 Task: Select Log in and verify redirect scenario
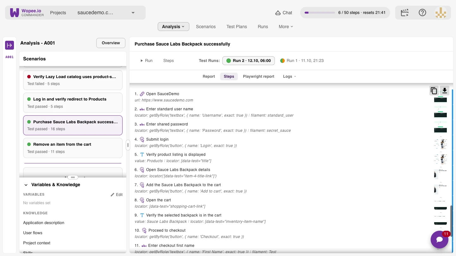coord(73,103)
